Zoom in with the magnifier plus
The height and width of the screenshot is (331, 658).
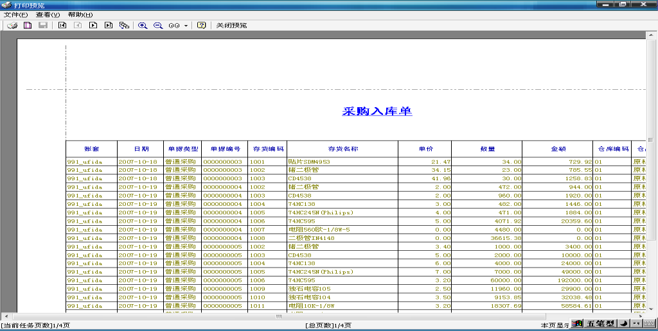pyautogui.click(x=143, y=26)
